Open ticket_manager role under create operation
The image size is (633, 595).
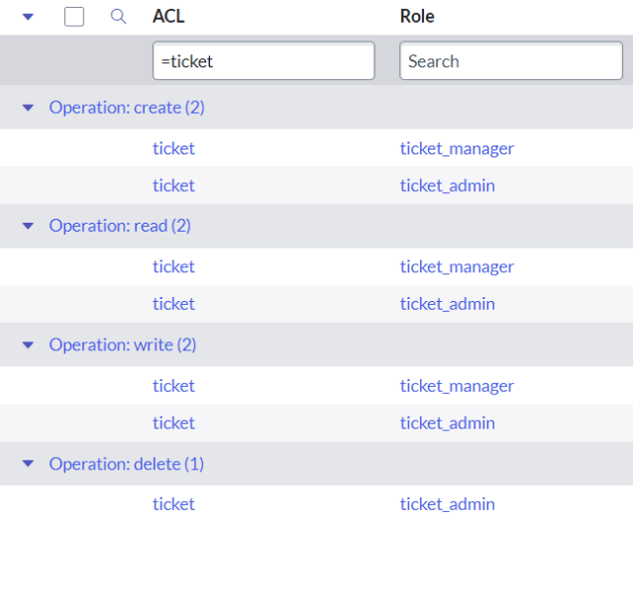[457, 149]
